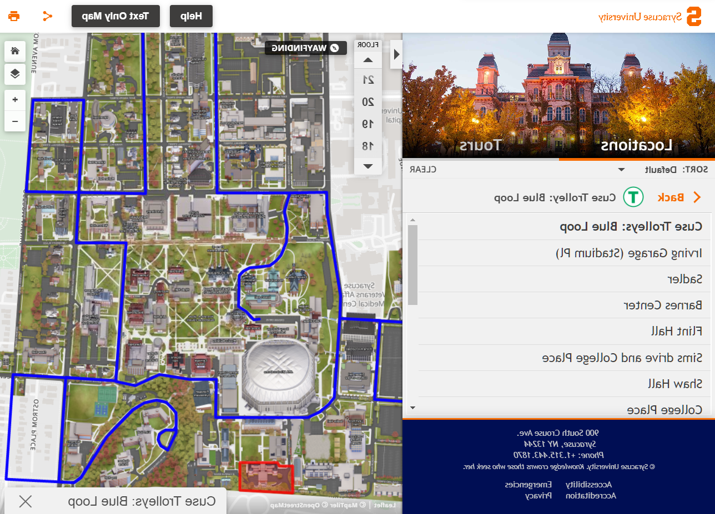The height and width of the screenshot is (514, 715).
Task: Open the Help button
Action: click(x=191, y=16)
